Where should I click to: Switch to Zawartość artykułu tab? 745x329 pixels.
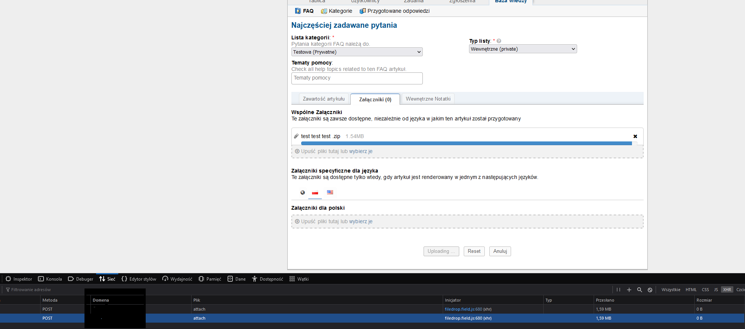(x=323, y=99)
